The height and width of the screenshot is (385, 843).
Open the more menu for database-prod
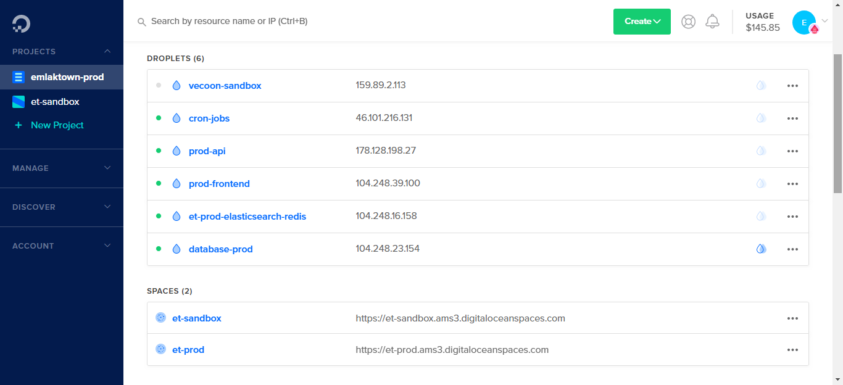793,249
